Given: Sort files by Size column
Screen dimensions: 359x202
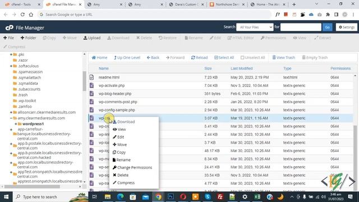Looking at the screenshot, I should (x=208, y=68).
